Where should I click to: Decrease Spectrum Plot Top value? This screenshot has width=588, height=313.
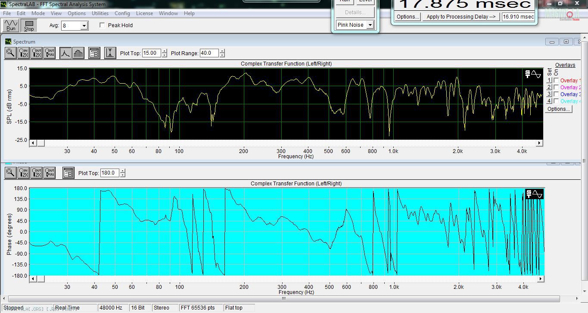coord(164,55)
